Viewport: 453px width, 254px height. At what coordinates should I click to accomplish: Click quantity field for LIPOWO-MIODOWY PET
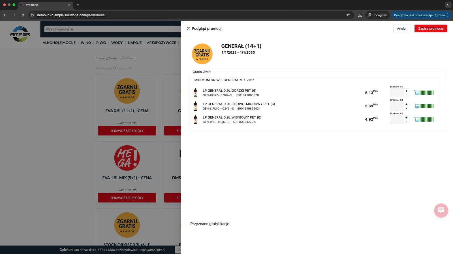(x=397, y=106)
